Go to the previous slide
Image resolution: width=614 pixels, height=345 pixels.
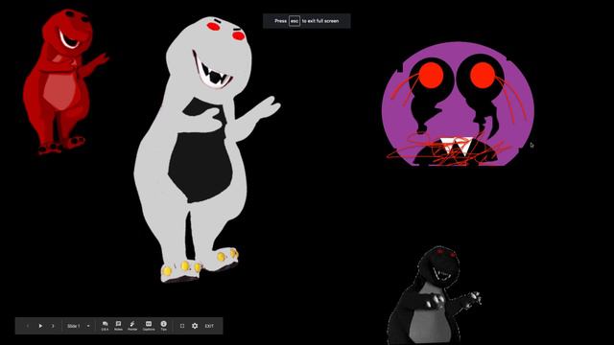(28, 326)
